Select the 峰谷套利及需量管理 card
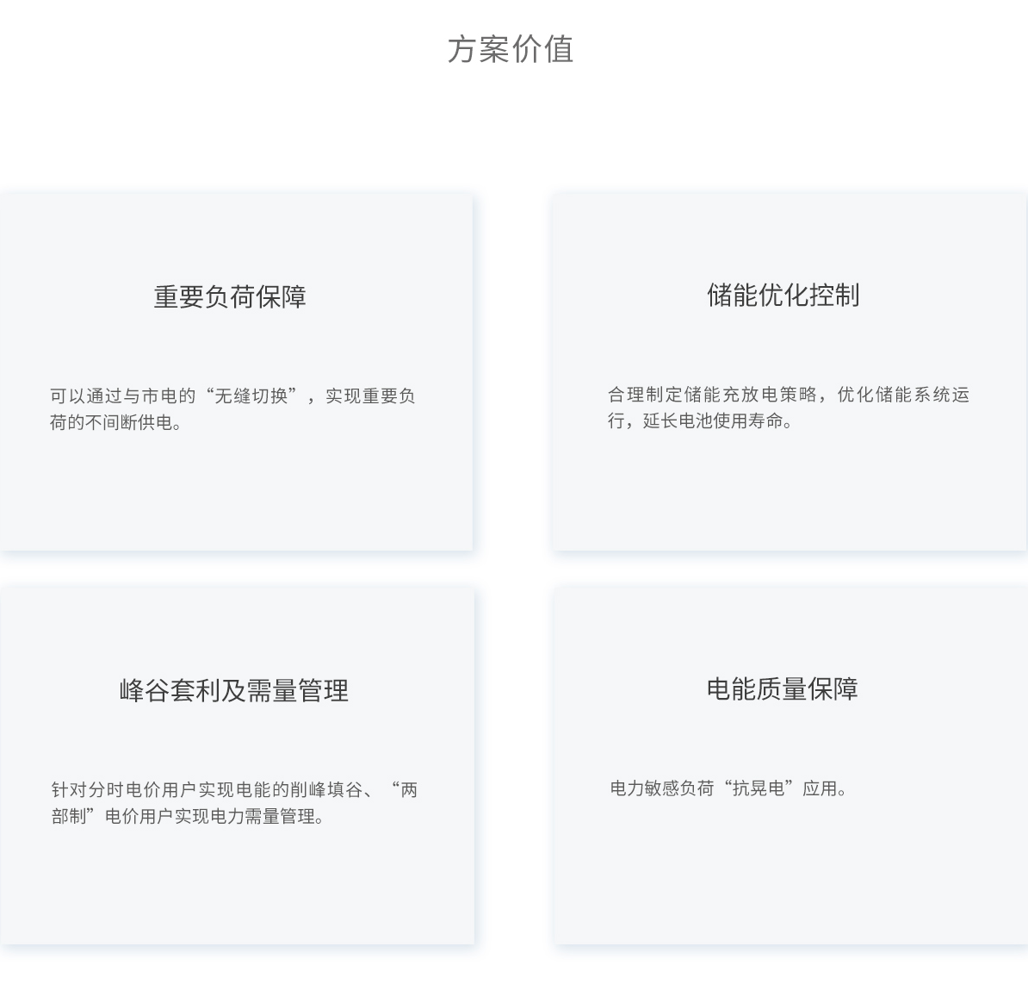Image resolution: width=1028 pixels, height=984 pixels. (236, 765)
